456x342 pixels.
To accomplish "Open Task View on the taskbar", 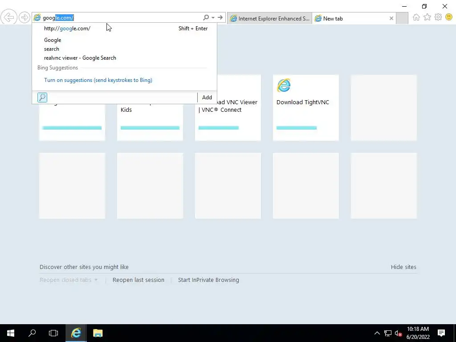I will (x=53, y=333).
